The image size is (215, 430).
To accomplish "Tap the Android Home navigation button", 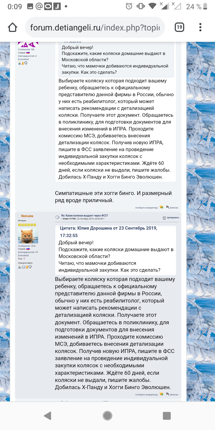I will tap(107, 416).
